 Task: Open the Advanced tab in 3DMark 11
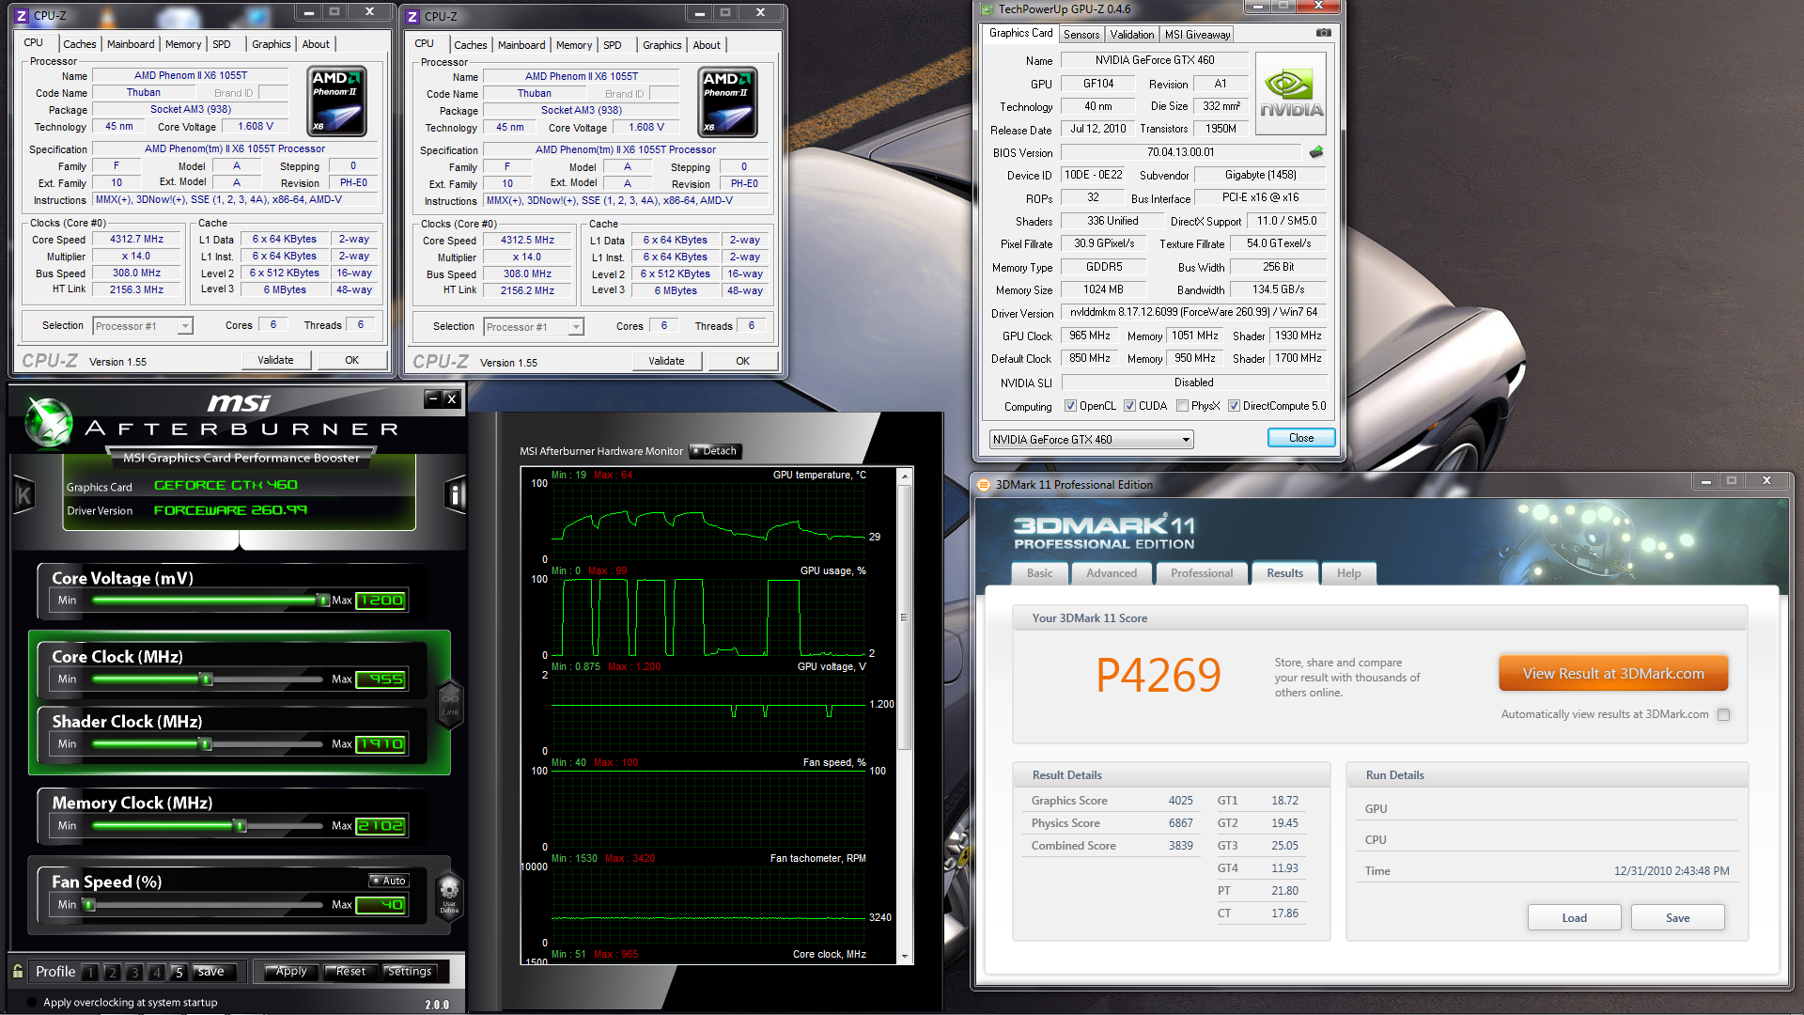coord(1112,573)
